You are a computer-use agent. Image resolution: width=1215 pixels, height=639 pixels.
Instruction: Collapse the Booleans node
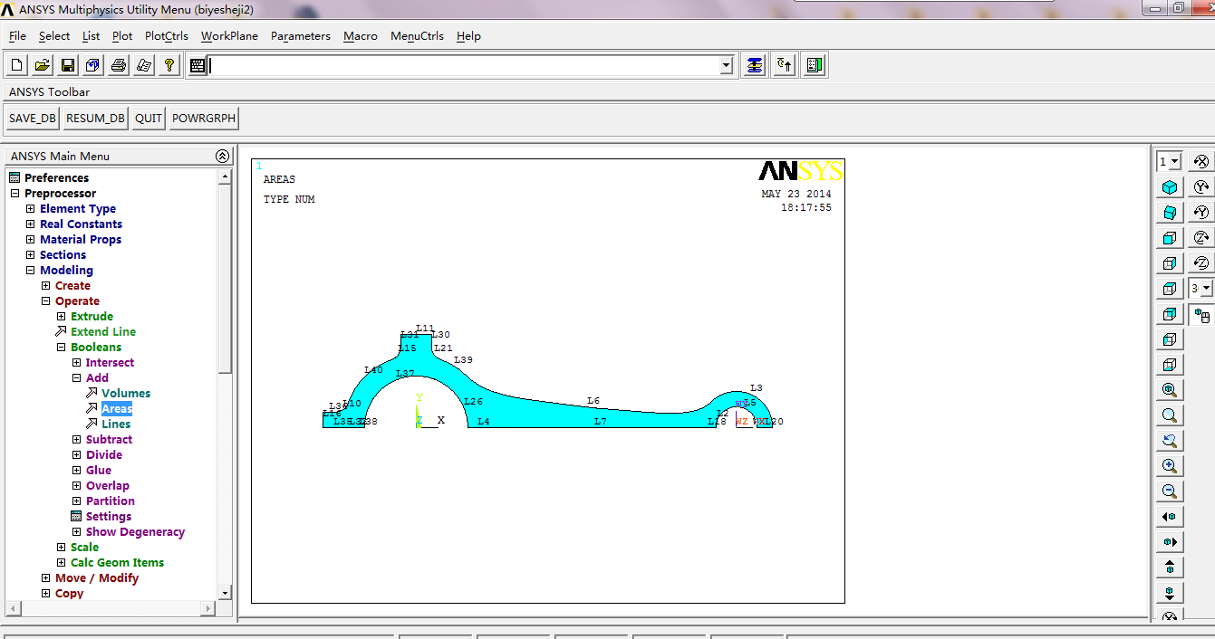61,348
